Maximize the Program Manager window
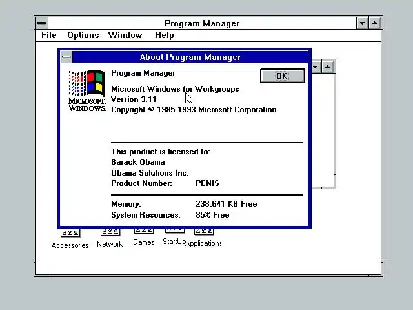The width and height of the screenshot is (413, 310). pyautogui.click(x=374, y=23)
